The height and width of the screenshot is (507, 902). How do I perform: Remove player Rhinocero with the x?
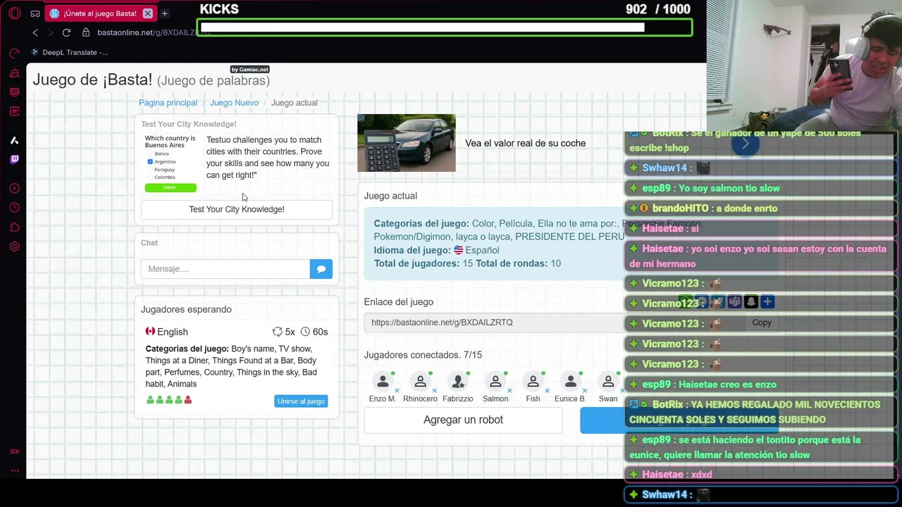click(x=434, y=390)
